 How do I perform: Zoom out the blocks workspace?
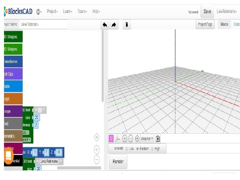click(x=97, y=159)
